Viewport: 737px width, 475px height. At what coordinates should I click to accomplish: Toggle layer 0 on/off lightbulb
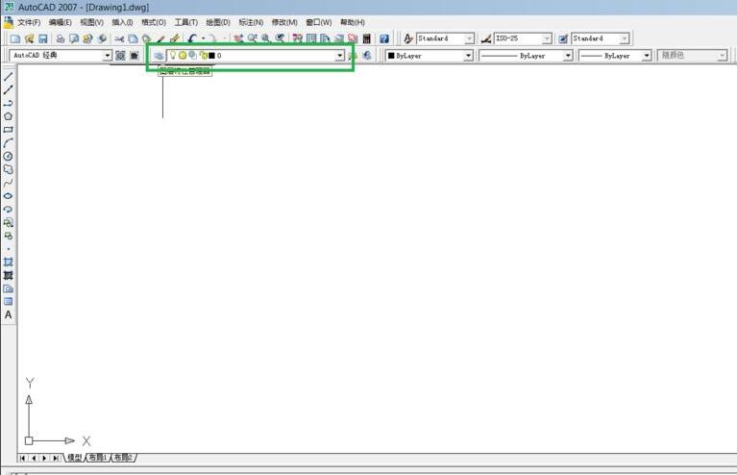(x=173, y=56)
